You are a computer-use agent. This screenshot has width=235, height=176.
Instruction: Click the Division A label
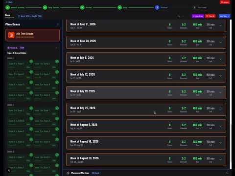pos(12,48)
